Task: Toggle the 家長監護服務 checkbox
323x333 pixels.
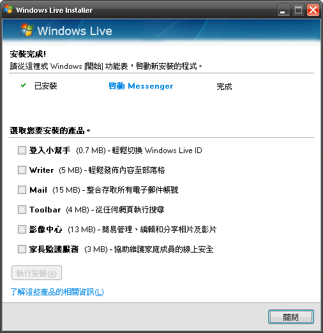Action: tap(22, 249)
